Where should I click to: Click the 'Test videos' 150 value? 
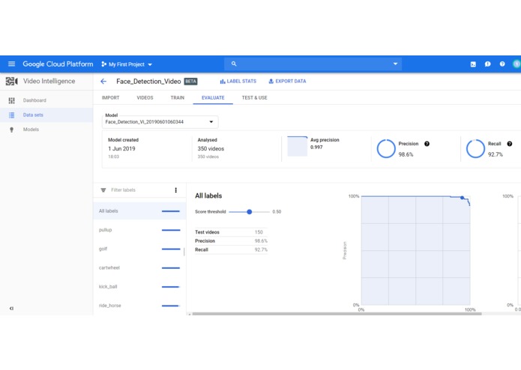259,232
